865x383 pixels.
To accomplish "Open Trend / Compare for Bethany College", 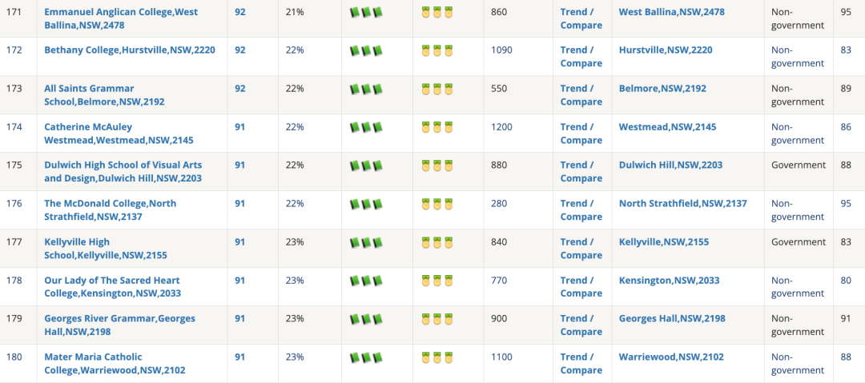I will click(x=581, y=57).
